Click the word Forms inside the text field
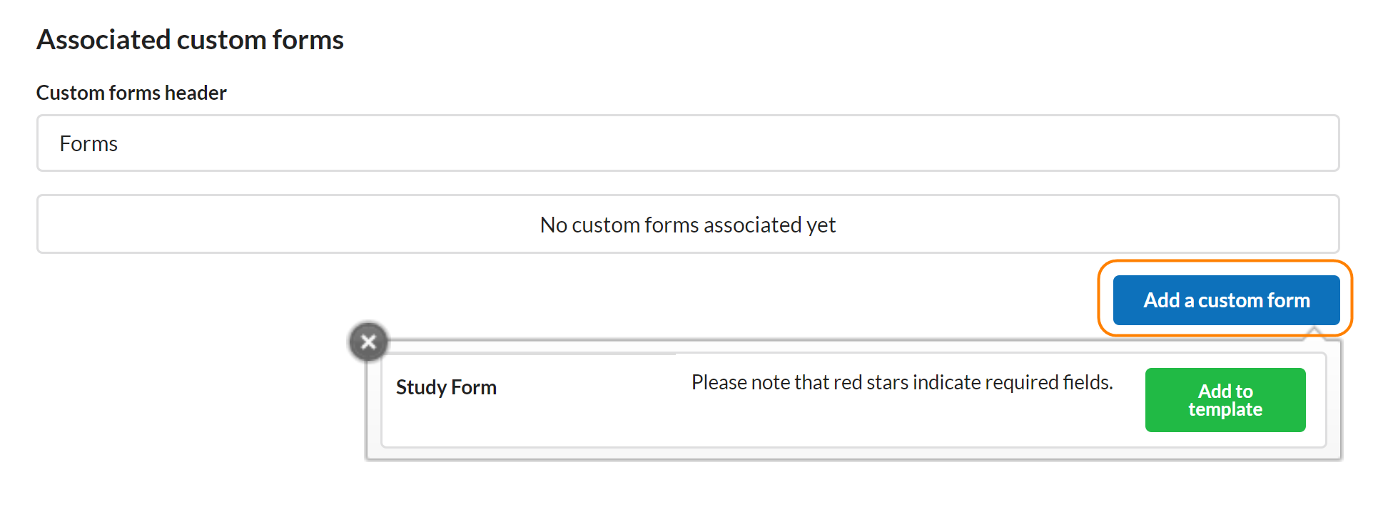Image resolution: width=1378 pixels, height=512 pixels. pyautogui.click(x=88, y=144)
